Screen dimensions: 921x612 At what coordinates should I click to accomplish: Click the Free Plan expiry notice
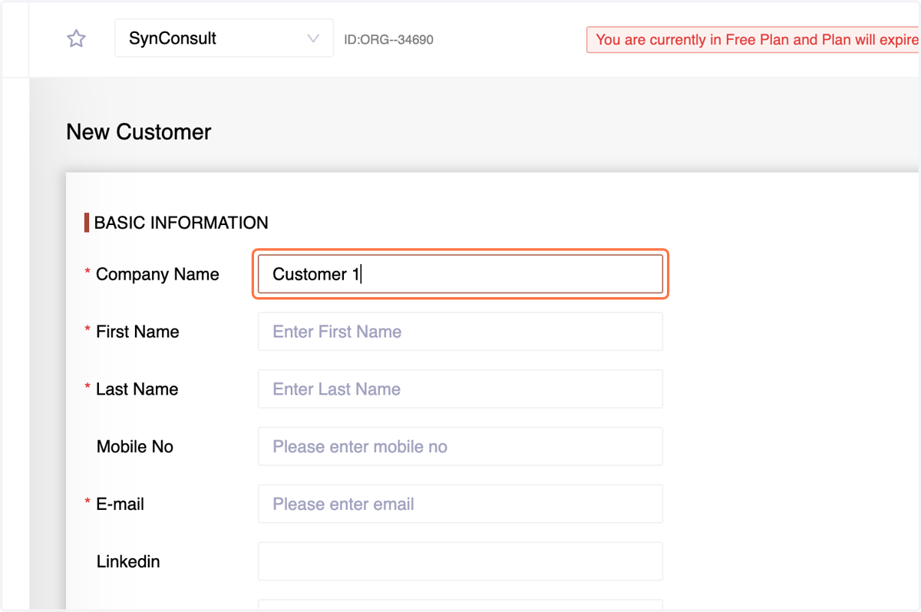click(754, 40)
